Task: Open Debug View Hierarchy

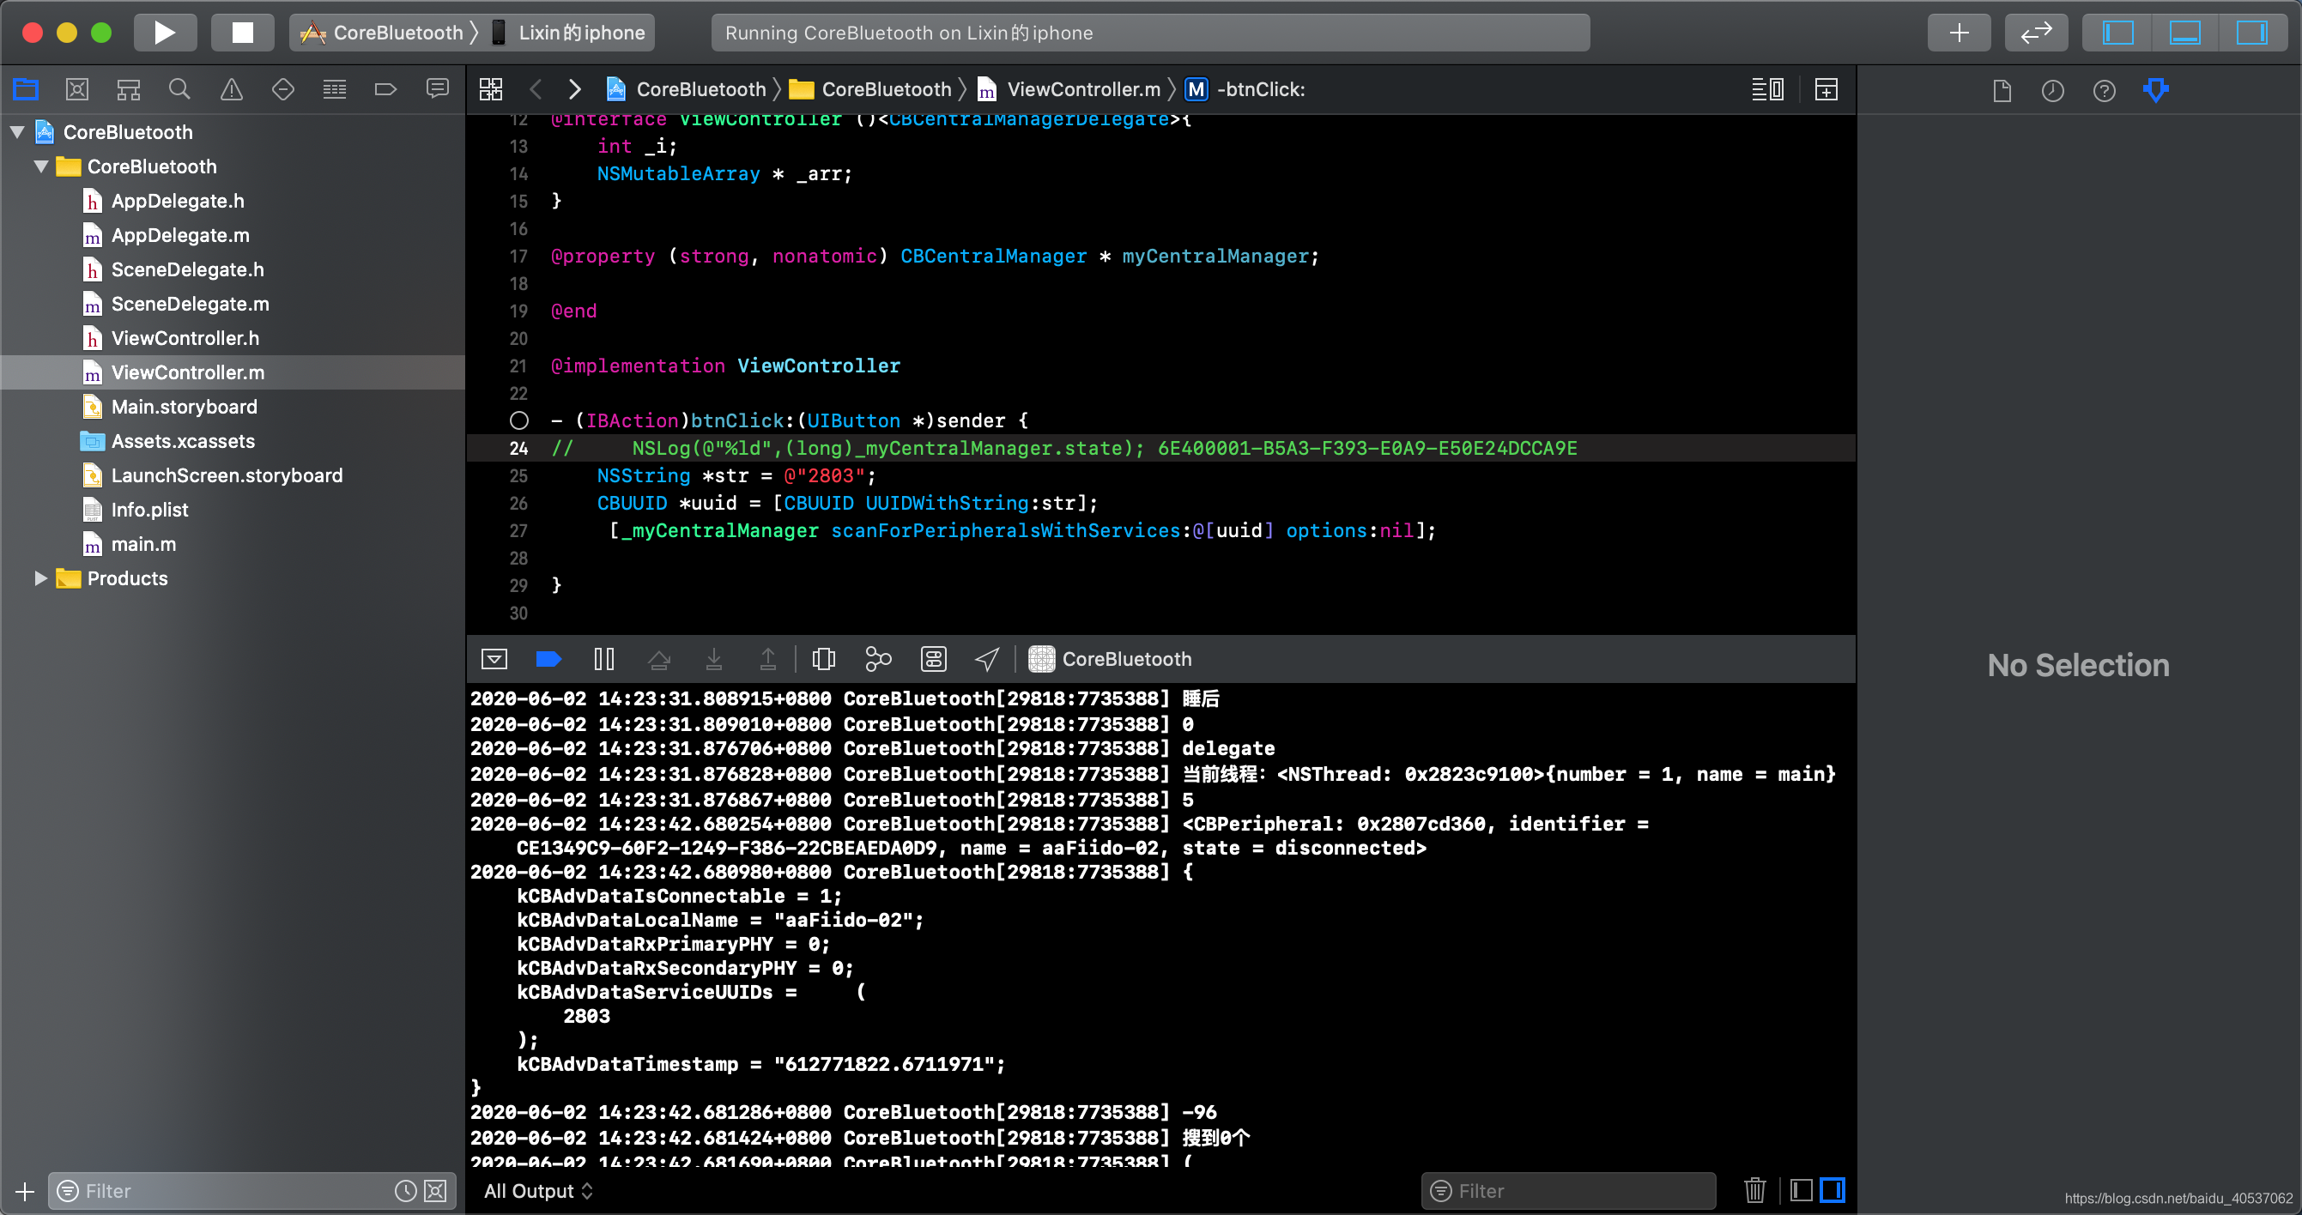Action: point(824,659)
